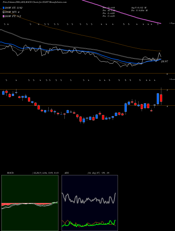Click the 'Pre C: 4.23' value
Viewport: 175px width, 231px height.
(x=109, y=16)
